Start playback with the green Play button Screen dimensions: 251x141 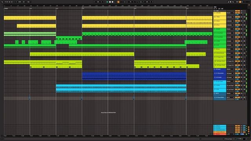point(107,2)
